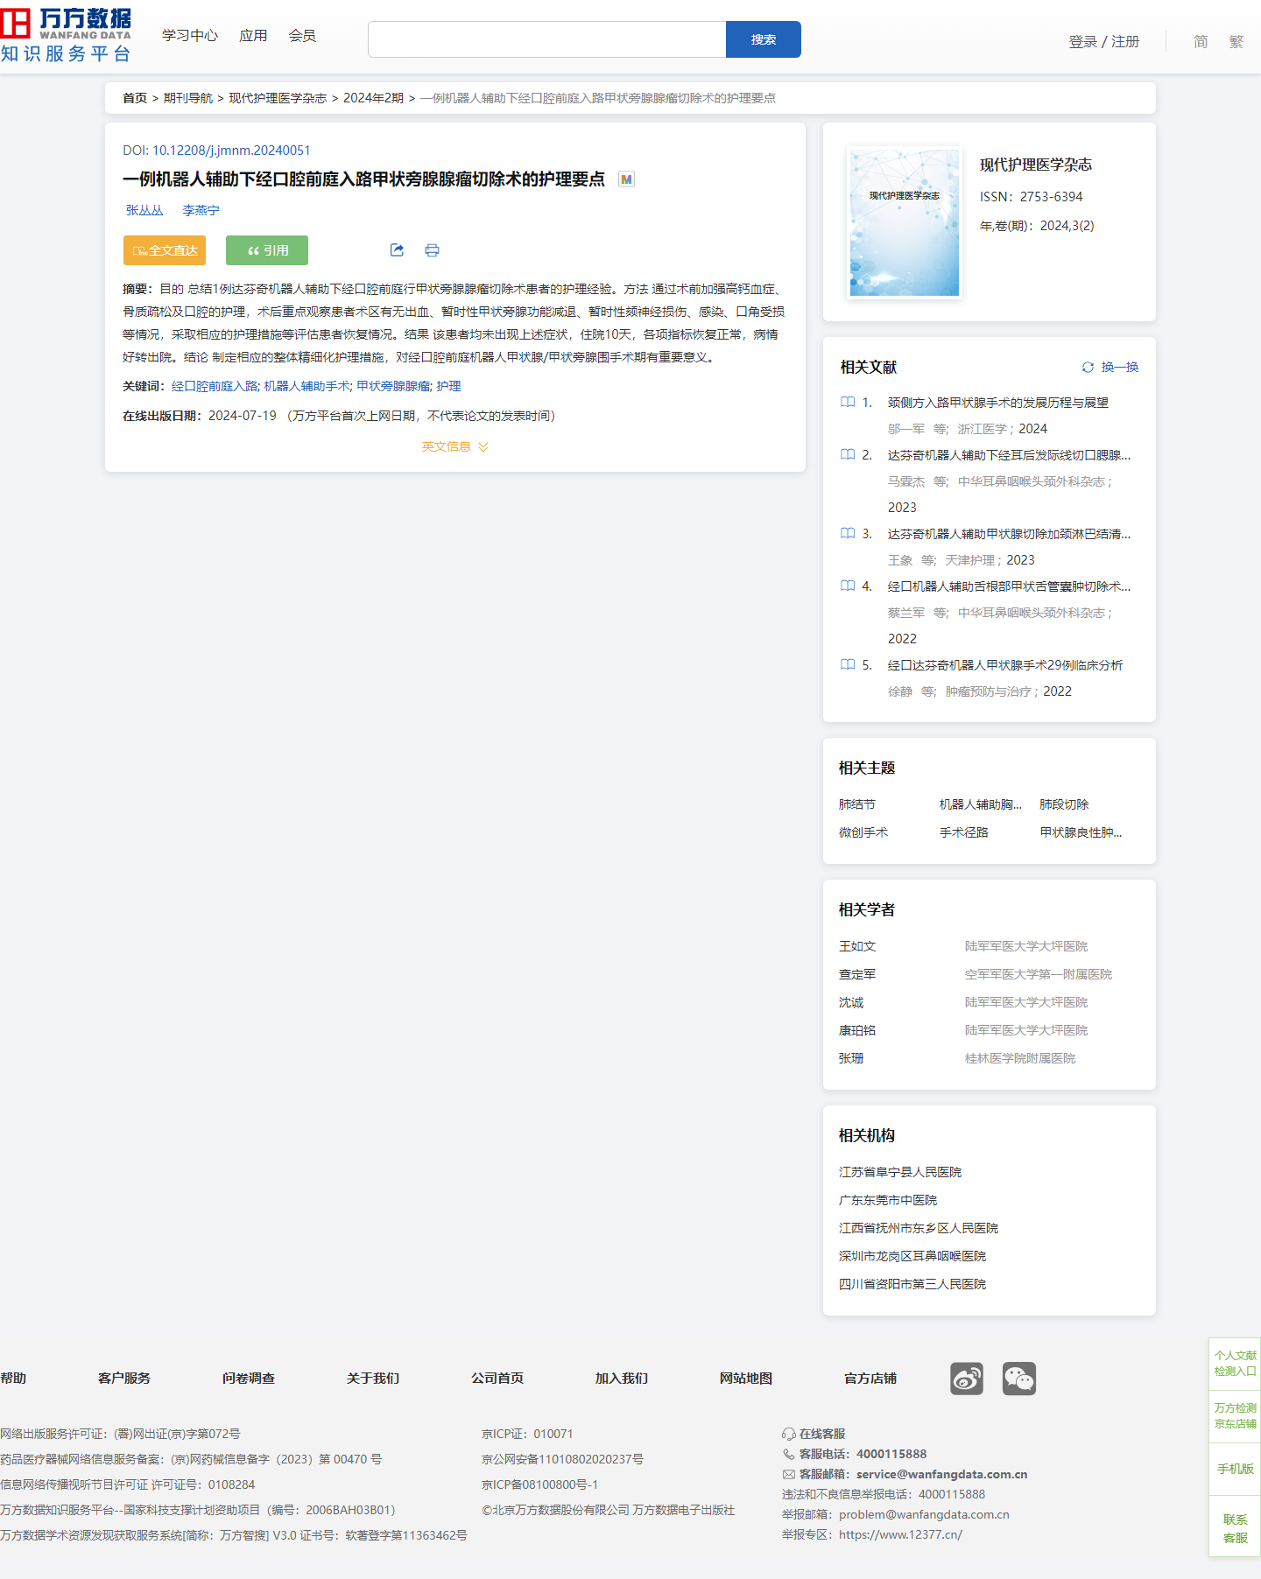
Task: Open the 学习中心 menu
Action: [x=190, y=36]
